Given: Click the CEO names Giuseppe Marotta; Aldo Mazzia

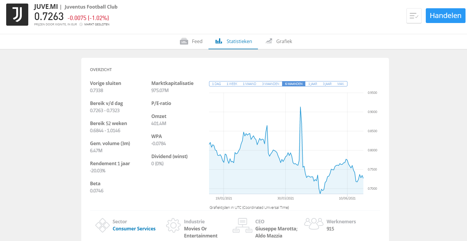Looking at the screenshot, I should (x=276, y=232).
